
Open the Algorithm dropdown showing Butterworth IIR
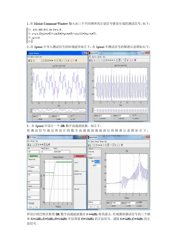(x=62, y=152)
